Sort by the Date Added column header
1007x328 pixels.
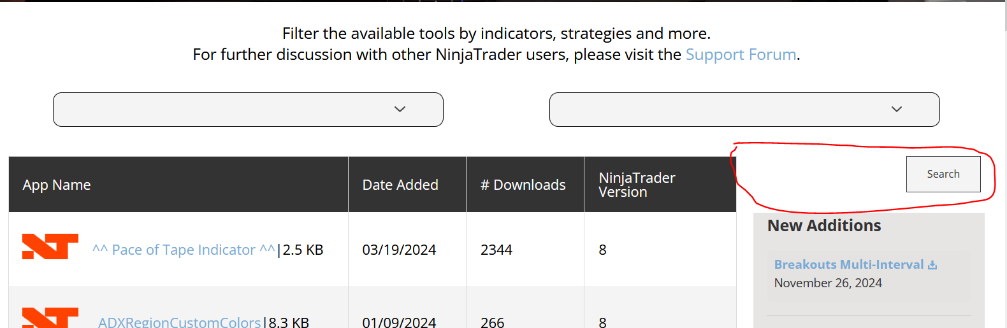pyautogui.click(x=400, y=185)
